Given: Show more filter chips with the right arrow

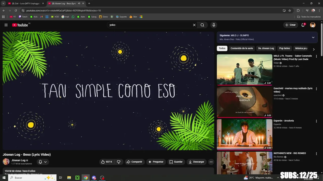Looking at the screenshot, I should tap(314, 50).
